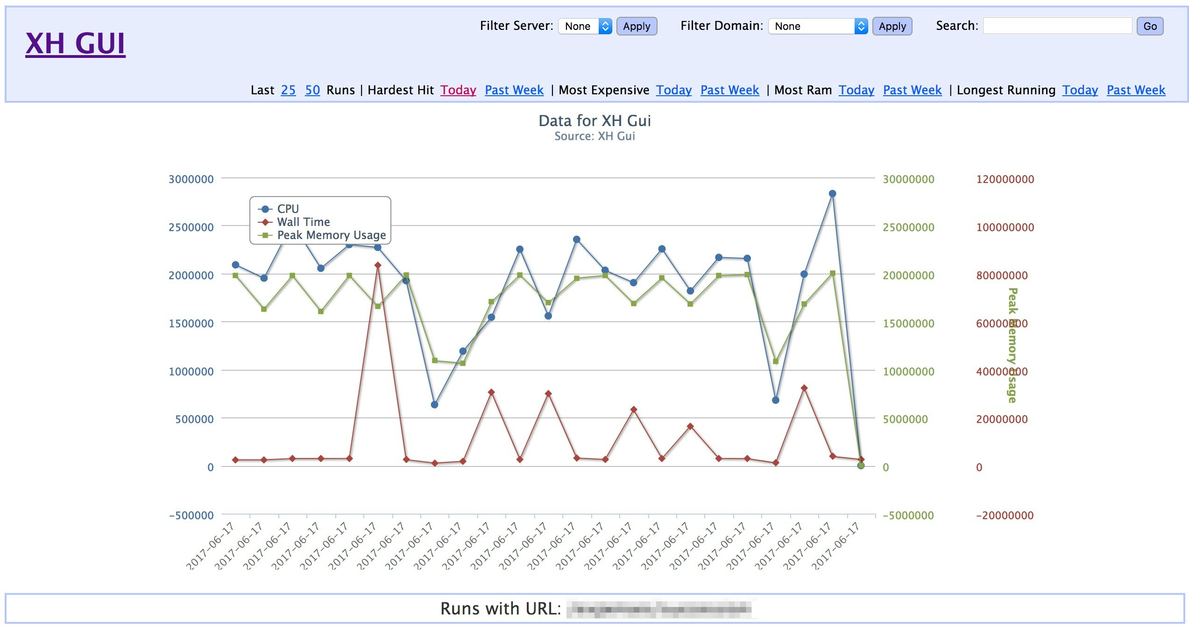Viewport: 1189px width, 635px height.
Task: Click the Source: XH Gui subtitle
Action: 594,136
